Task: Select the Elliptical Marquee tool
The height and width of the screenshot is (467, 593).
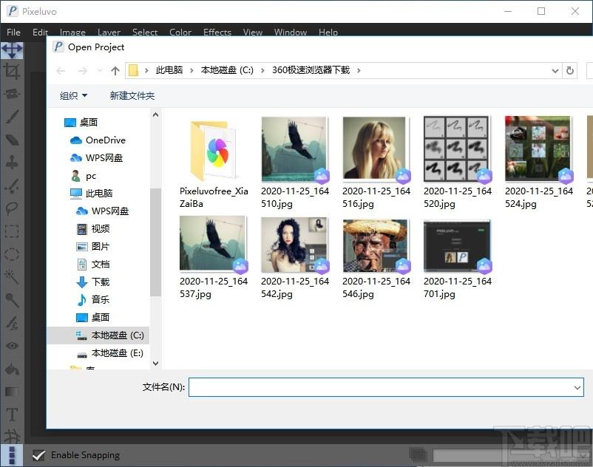Action: (x=12, y=254)
